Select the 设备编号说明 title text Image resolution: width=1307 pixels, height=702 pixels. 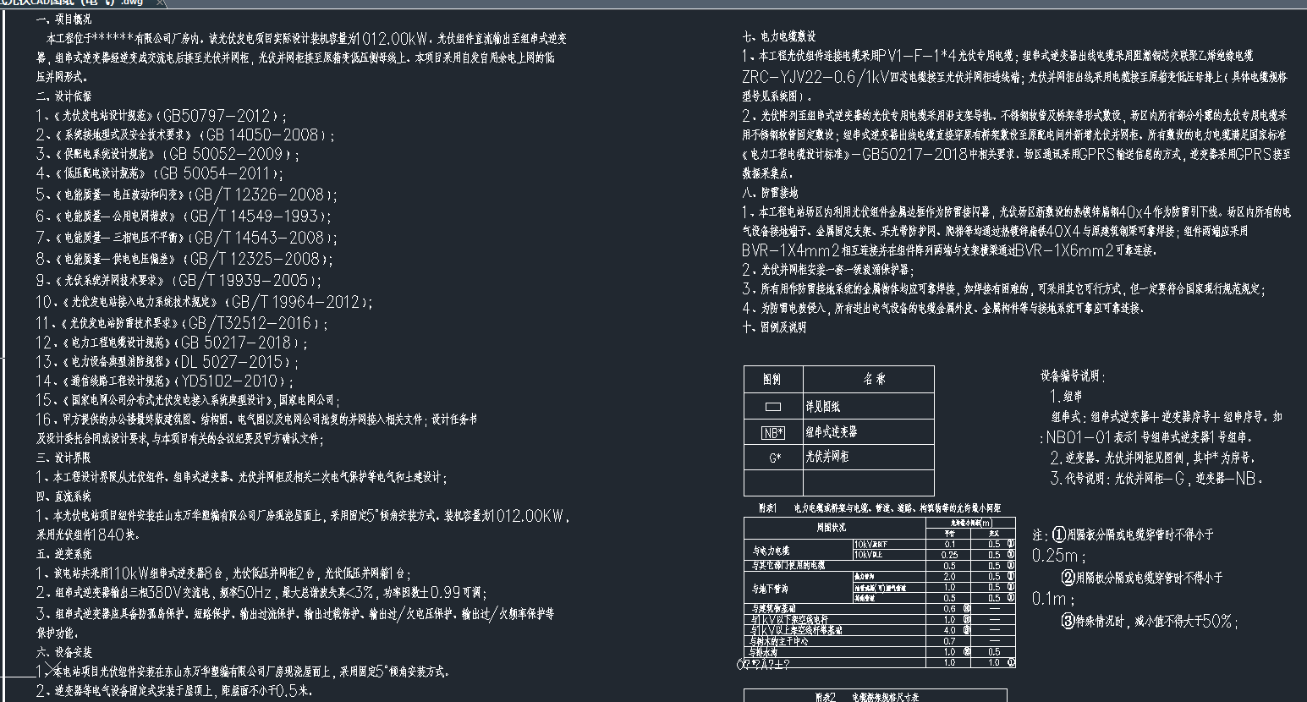pyautogui.click(x=1072, y=377)
